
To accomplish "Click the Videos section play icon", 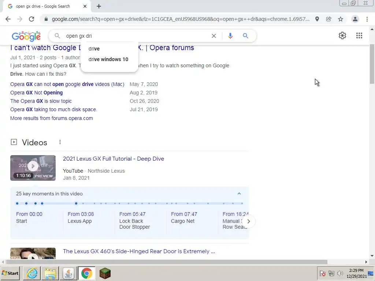I will coord(14,142).
